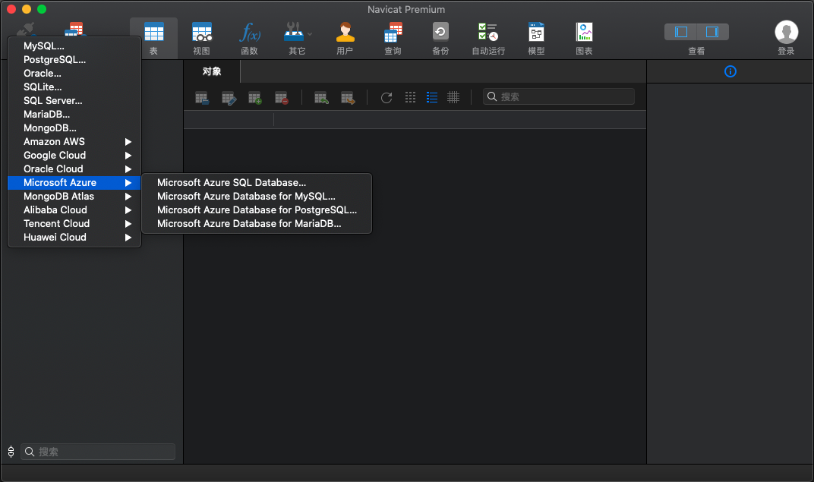This screenshot has height=482, width=814.
Task: Open the 自动运行 (Automation) icon
Action: (x=488, y=32)
